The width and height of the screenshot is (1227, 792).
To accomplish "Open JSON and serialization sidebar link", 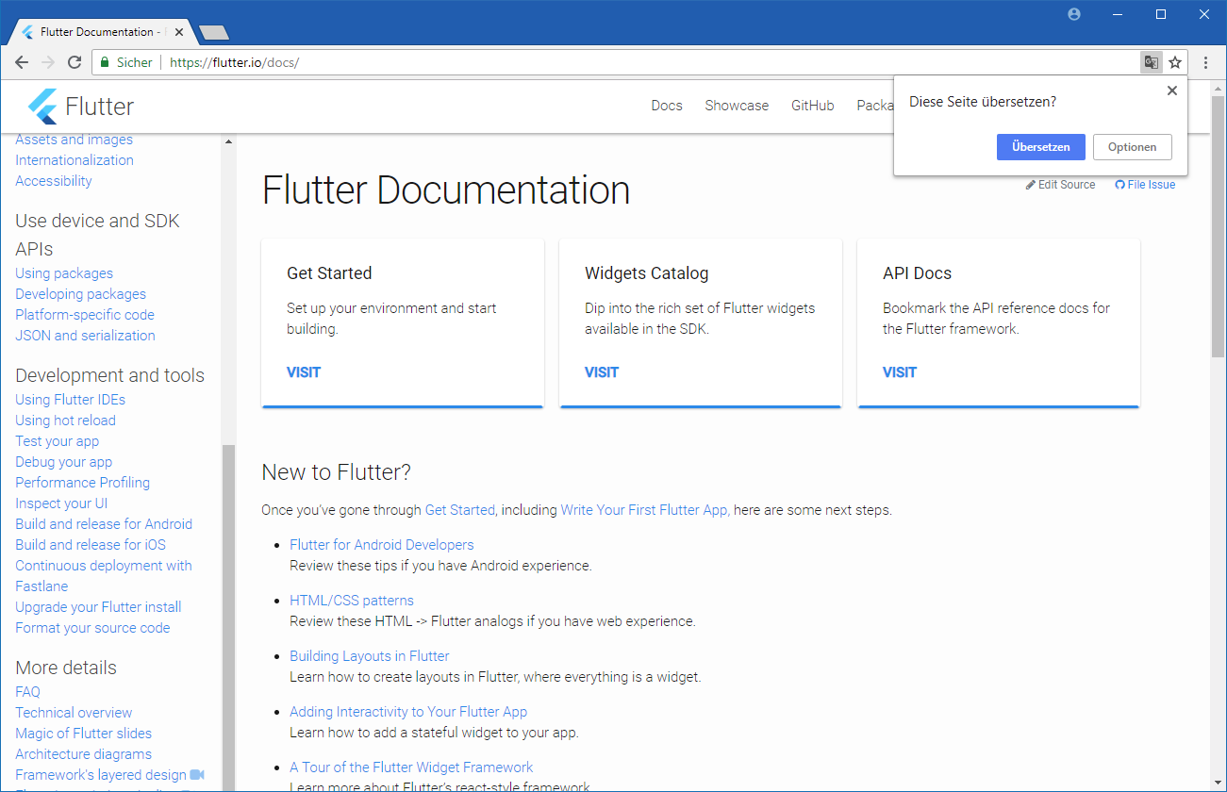I will pos(85,336).
